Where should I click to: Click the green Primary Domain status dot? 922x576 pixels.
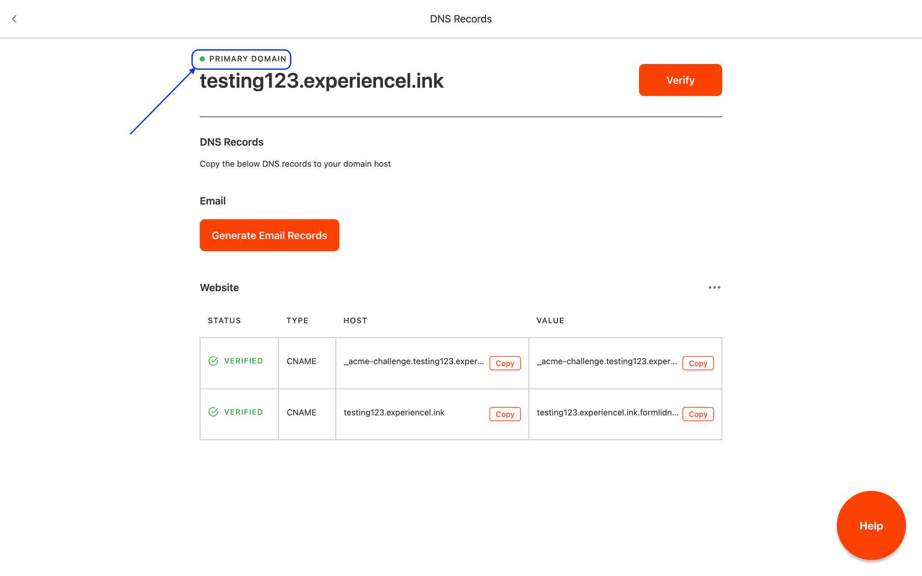202,59
